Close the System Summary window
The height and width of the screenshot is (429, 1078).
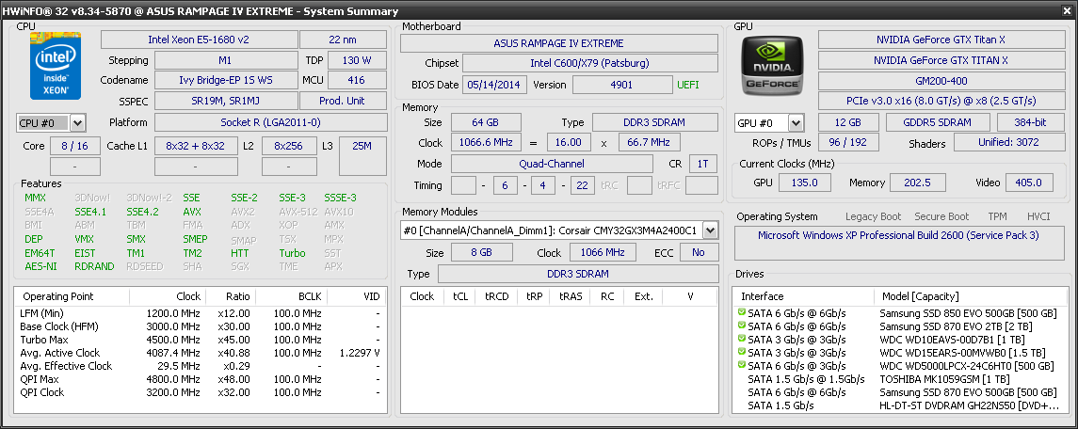[x=1066, y=10]
